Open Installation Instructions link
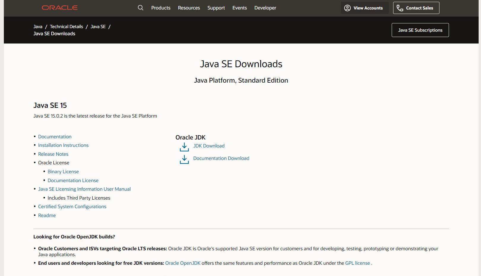The image size is (481, 276). (63, 145)
